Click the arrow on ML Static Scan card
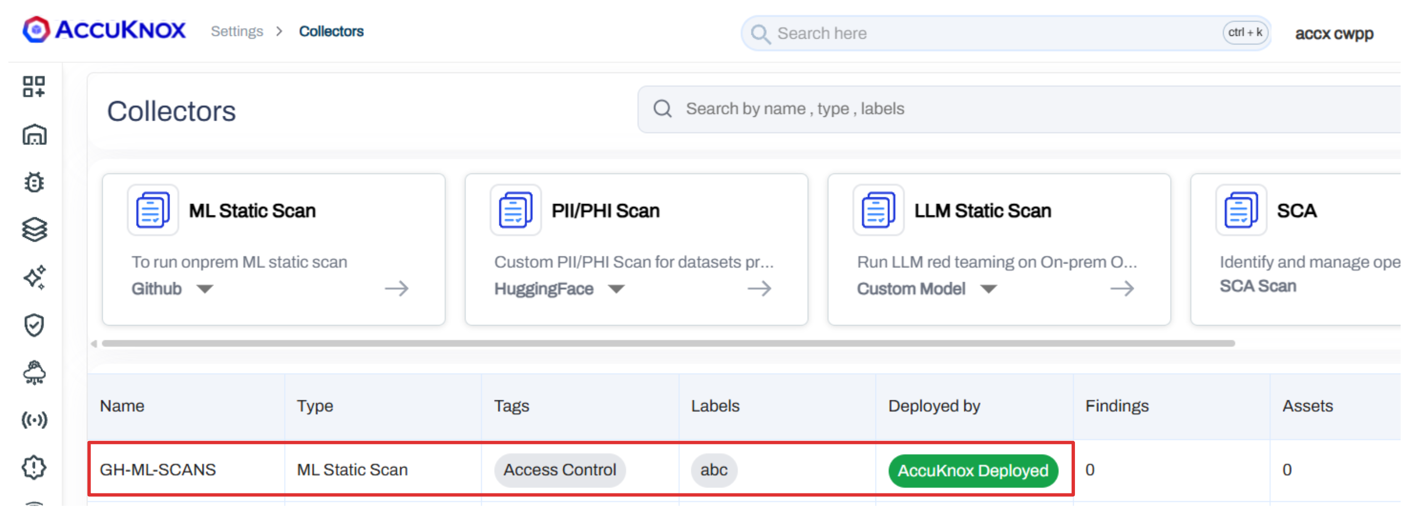Viewport: 1409px width, 514px height. (x=397, y=288)
